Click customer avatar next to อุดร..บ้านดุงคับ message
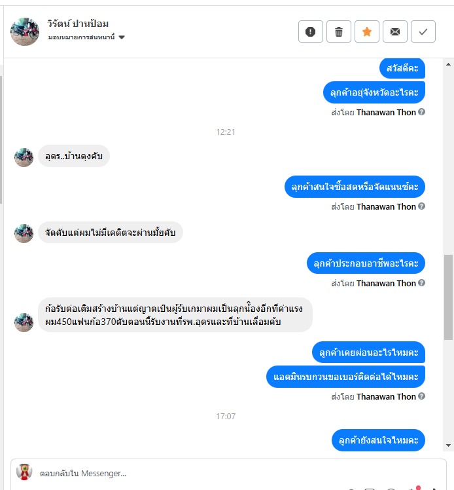Viewport: 454px width, 490px height. click(x=24, y=157)
